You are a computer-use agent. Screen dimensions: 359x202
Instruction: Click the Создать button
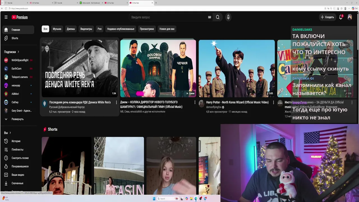coord(327,17)
